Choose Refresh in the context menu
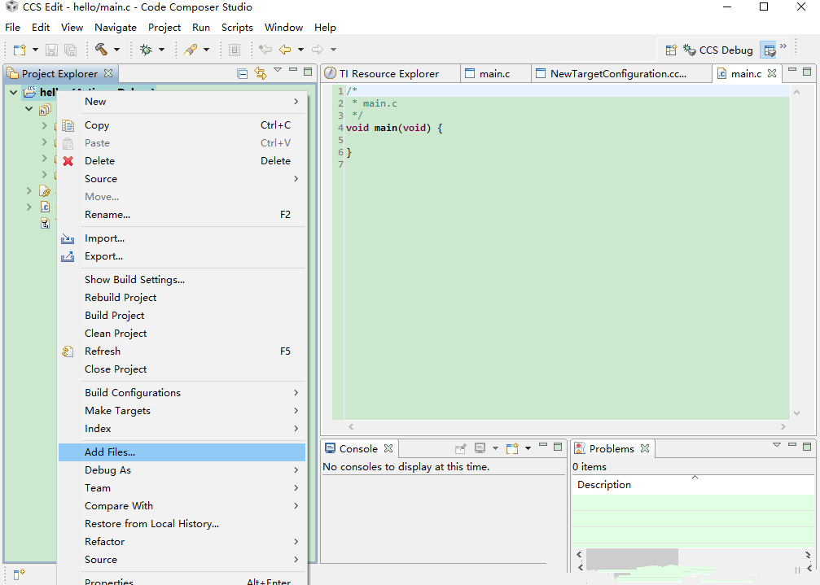820x585 pixels. pyautogui.click(x=182, y=351)
